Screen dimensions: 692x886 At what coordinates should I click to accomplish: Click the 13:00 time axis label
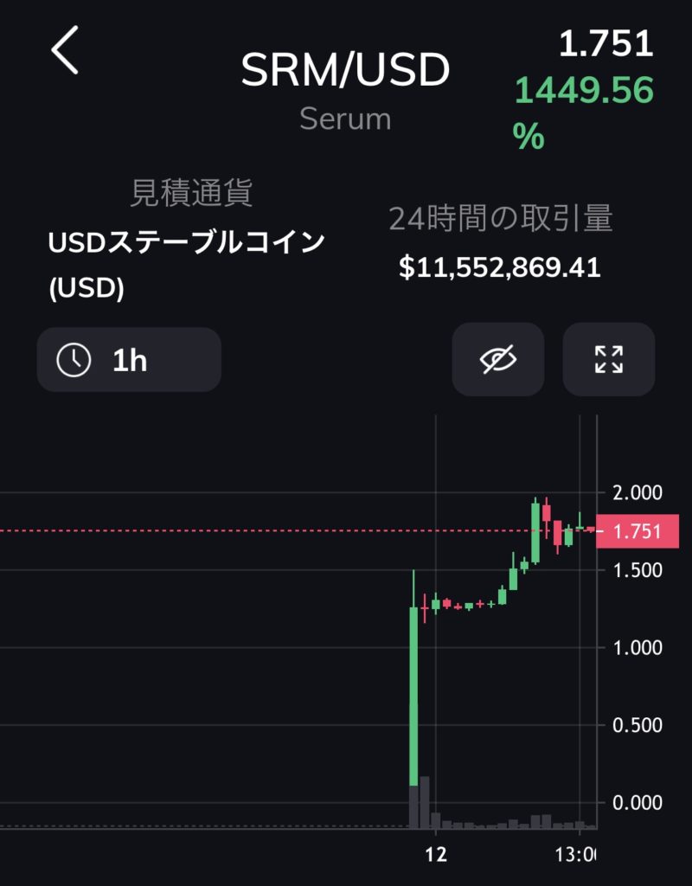[x=575, y=854]
